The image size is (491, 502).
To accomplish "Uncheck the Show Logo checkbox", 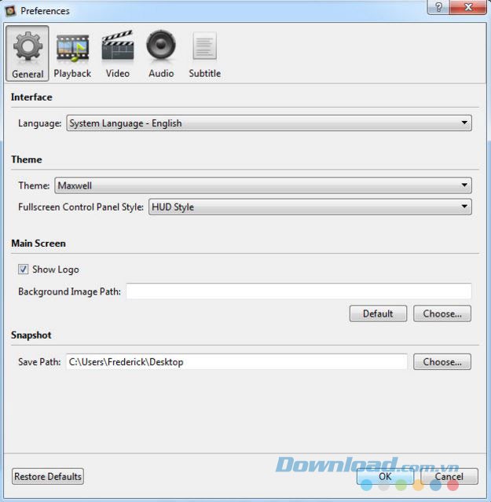I will pyautogui.click(x=23, y=269).
